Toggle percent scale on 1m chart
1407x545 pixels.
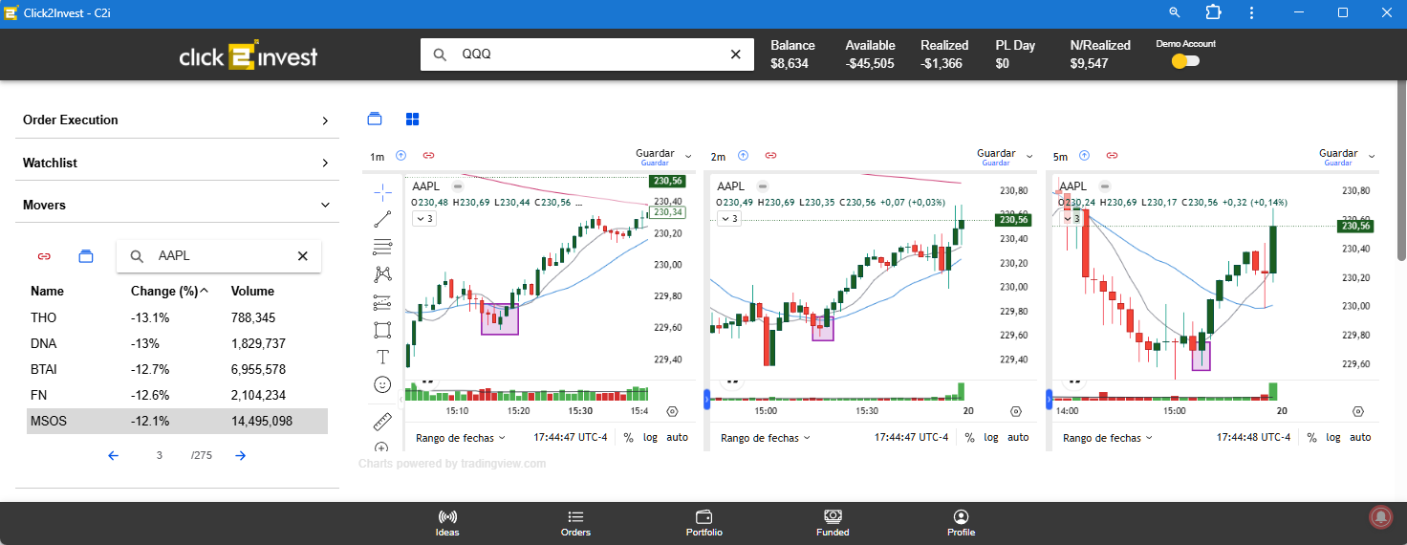click(x=628, y=437)
